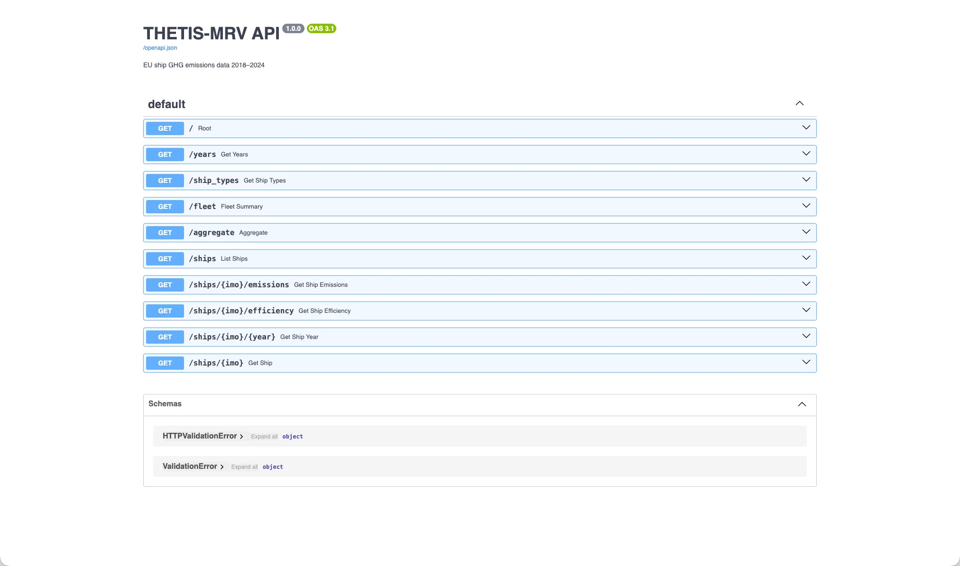Expand ValidationError schema arrow
This screenshot has height=566, width=960.
222,467
